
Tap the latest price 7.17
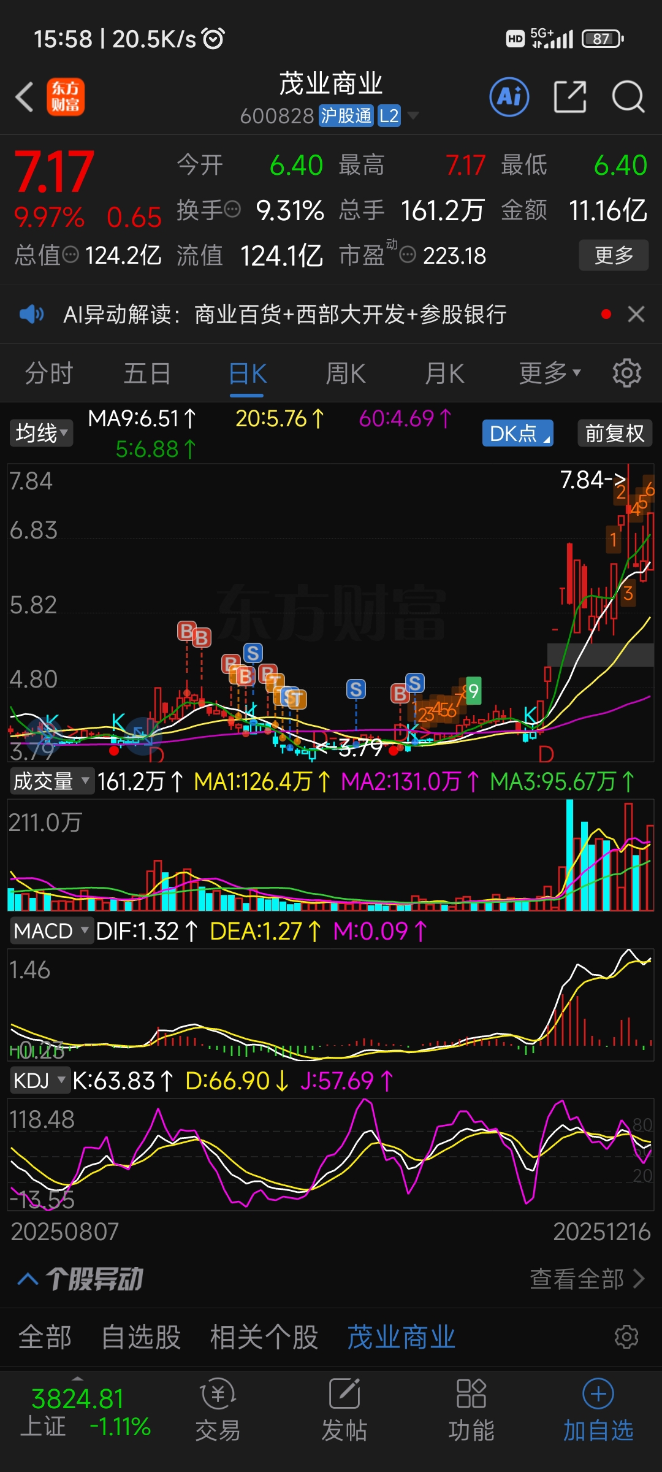point(54,172)
